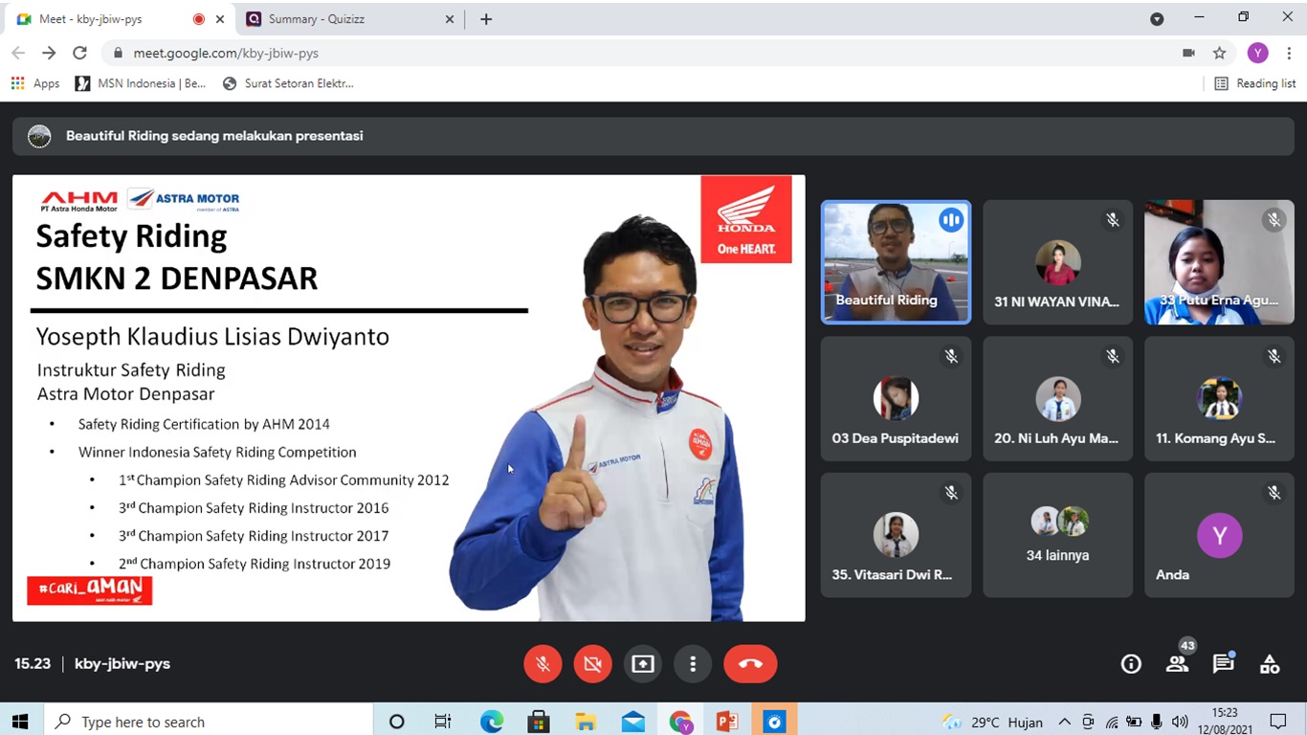This screenshot has height=735, width=1307.
Task: Show the participants list icon
Action: (x=1177, y=664)
